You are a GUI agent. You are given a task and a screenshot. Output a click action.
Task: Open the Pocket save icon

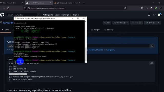click(x=142, y=8)
